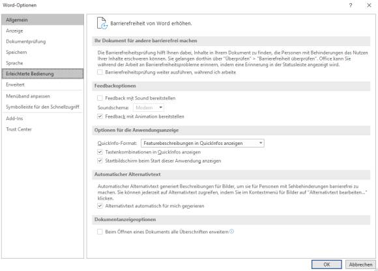Enable Barrierefreiheitsprüfung weiter ausführen checkbox
Image resolution: width=378 pixels, height=271 pixels.
(100, 72)
